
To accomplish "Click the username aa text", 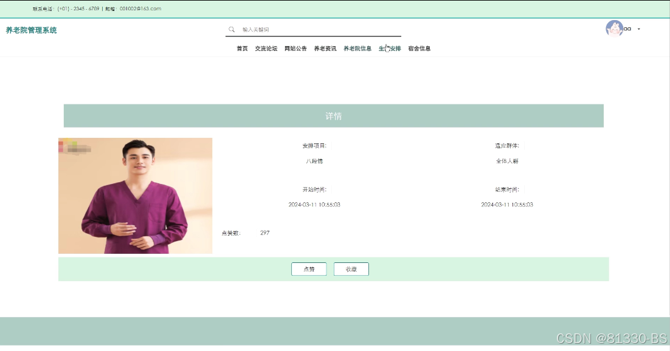I will coord(627,29).
